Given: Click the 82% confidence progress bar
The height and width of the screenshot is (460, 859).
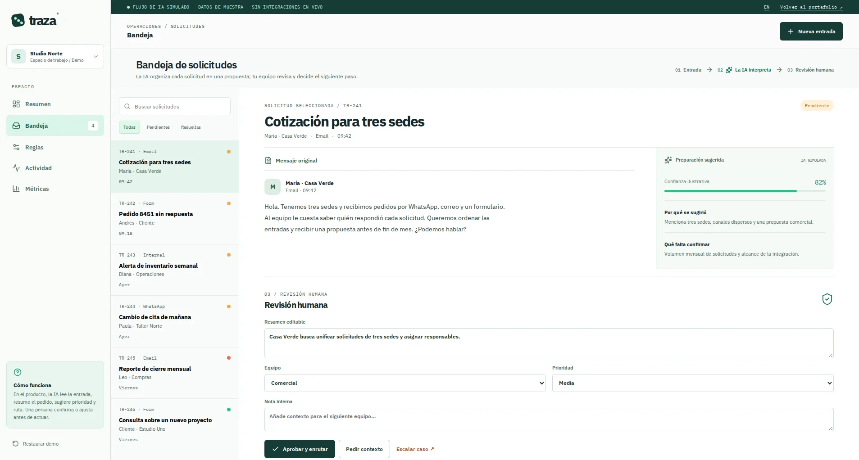Looking at the screenshot, I should click(x=745, y=191).
